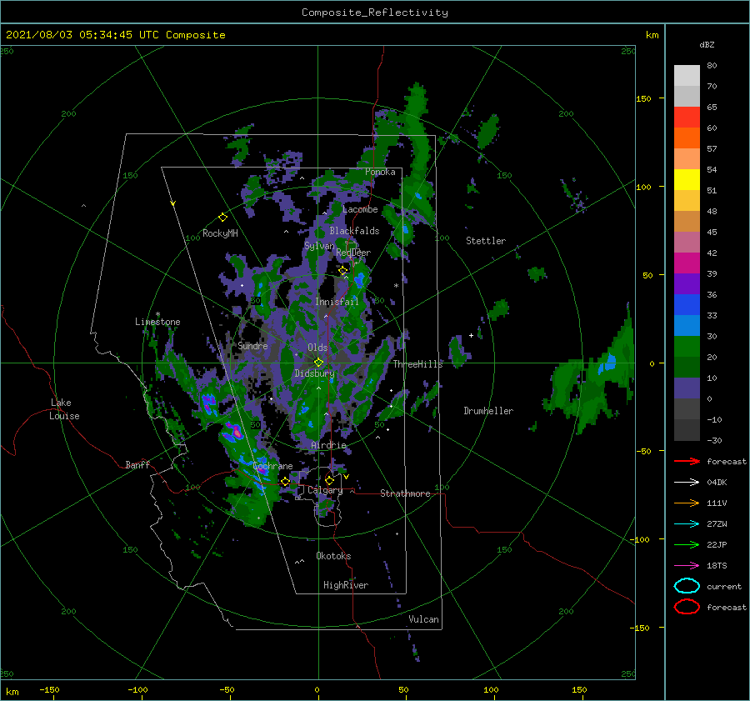Click the green 22JP arrow legend icon

(687, 544)
